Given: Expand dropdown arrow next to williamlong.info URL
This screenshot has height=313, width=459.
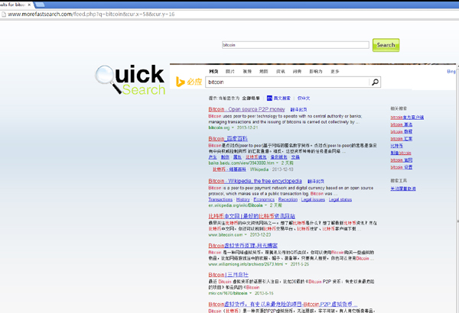Looking at the screenshot, I should (x=286, y=264).
